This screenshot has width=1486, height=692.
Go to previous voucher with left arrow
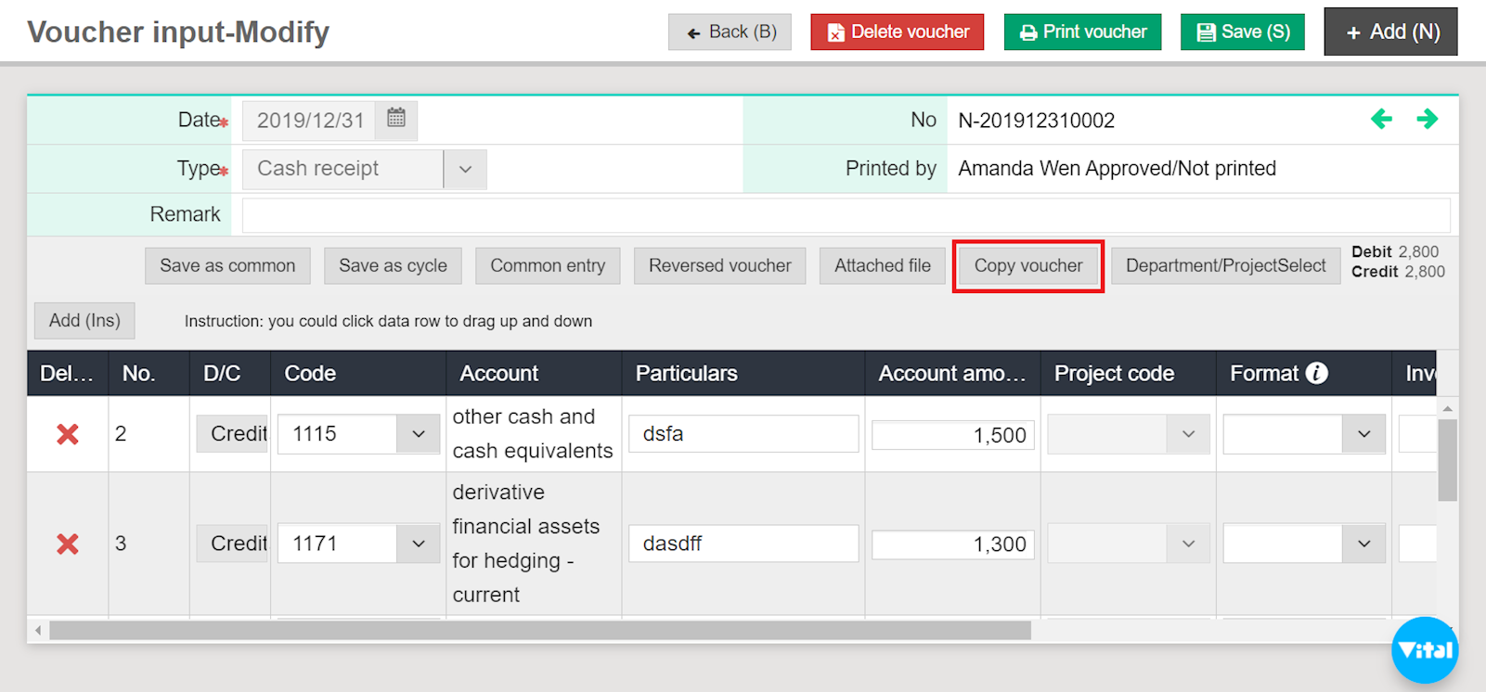pos(1381,119)
